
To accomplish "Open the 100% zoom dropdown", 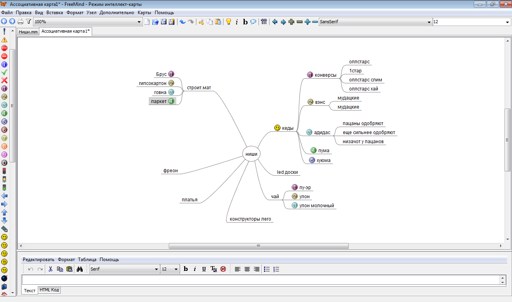I will tap(139, 22).
